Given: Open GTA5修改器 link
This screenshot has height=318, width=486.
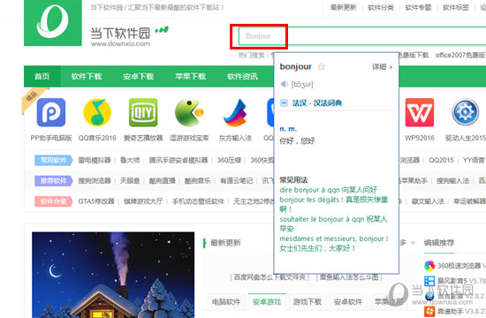Looking at the screenshot, I should (x=96, y=201).
